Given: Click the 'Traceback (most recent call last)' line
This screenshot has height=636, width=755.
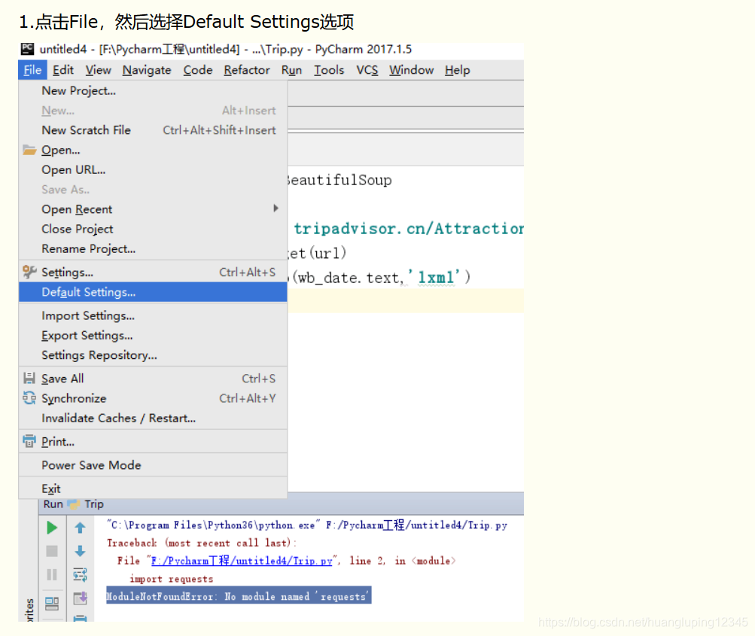Looking at the screenshot, I should [202, 543].
